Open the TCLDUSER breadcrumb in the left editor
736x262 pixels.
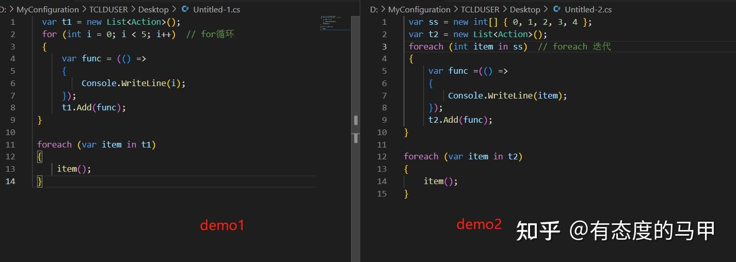coord(108,9)
